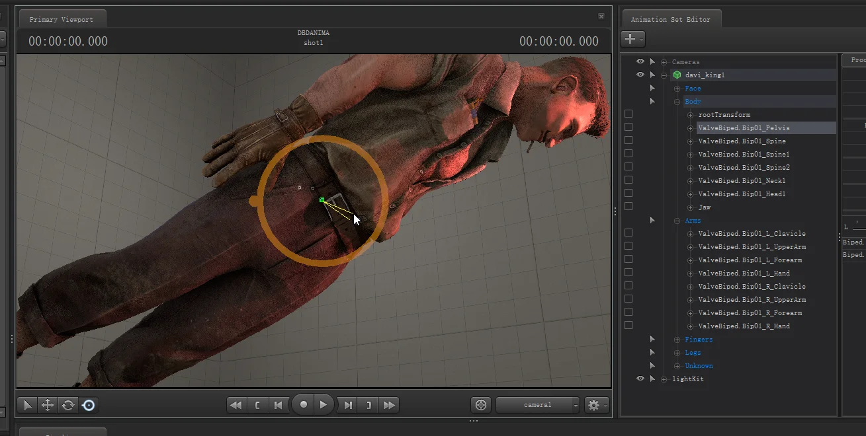Click the arrow icon beside Unknown group
The height and width of the screenshot is (436, 866).
pos(652,366)
